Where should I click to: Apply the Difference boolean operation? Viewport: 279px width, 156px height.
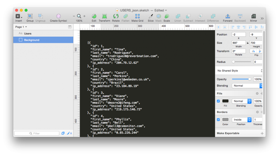213,16
